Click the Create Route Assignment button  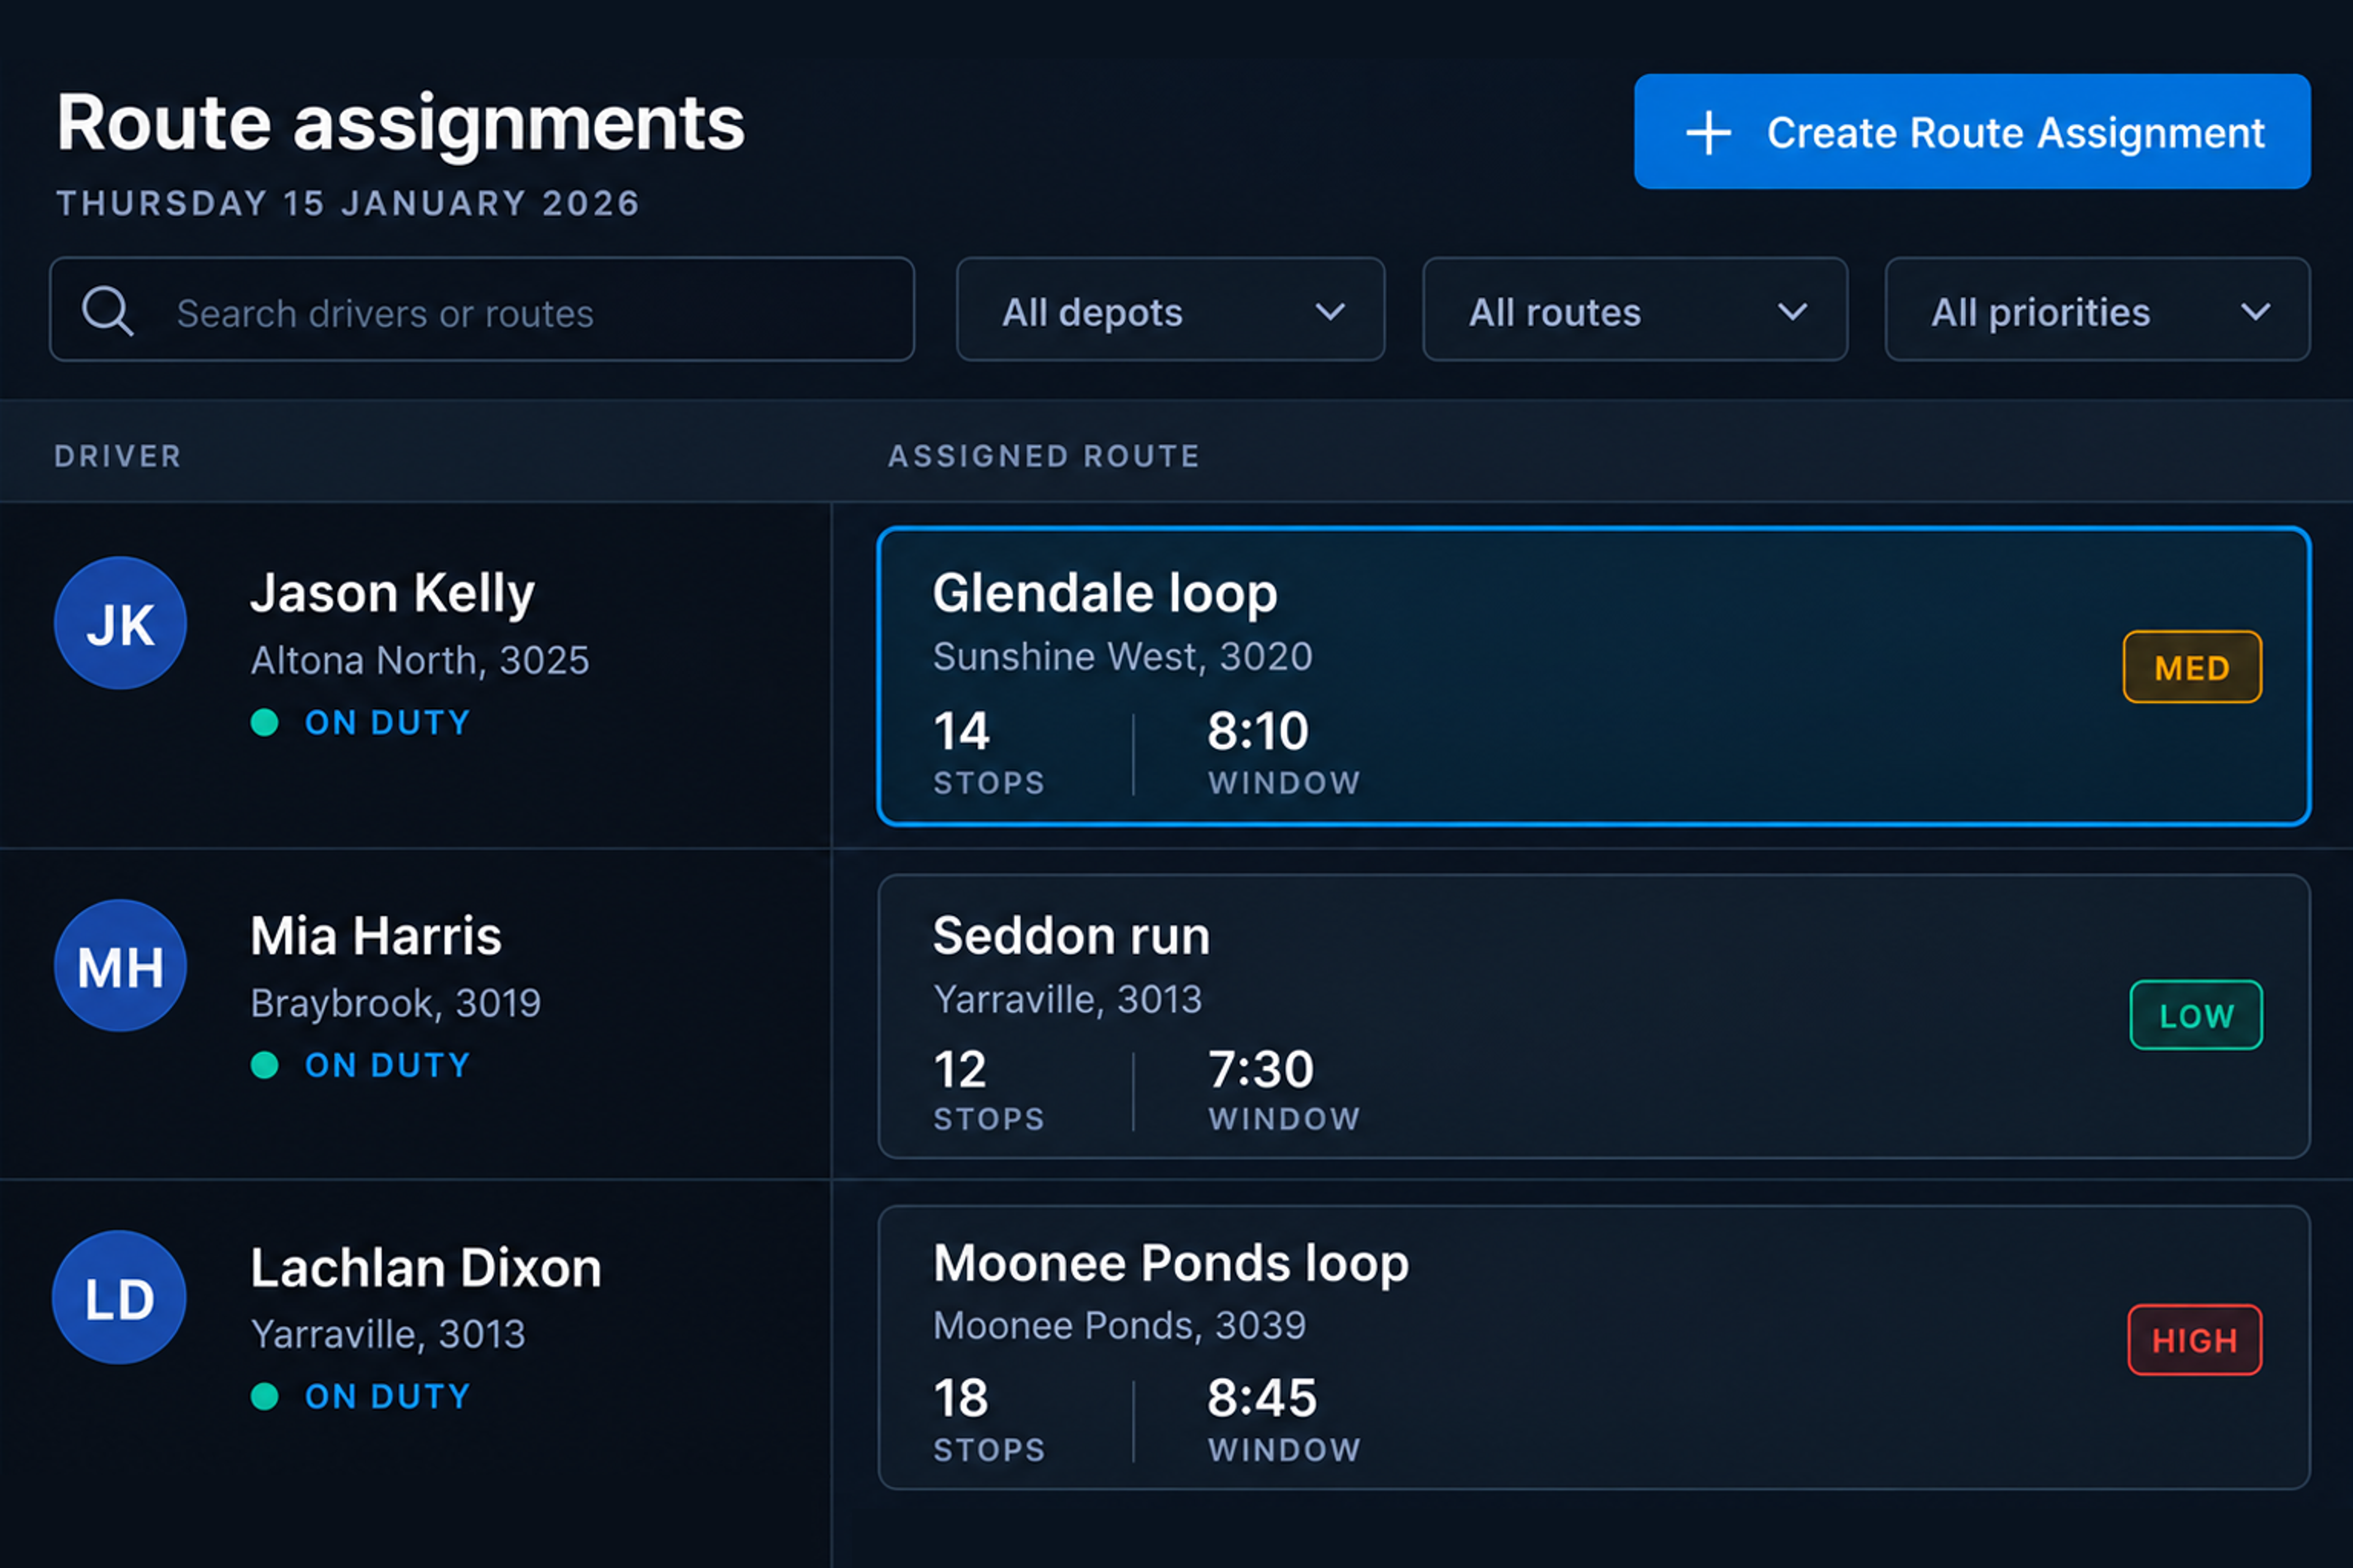1972,131
